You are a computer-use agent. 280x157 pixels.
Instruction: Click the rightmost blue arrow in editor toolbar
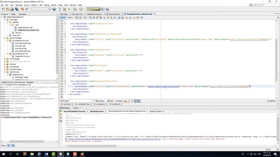coord(142,17)
